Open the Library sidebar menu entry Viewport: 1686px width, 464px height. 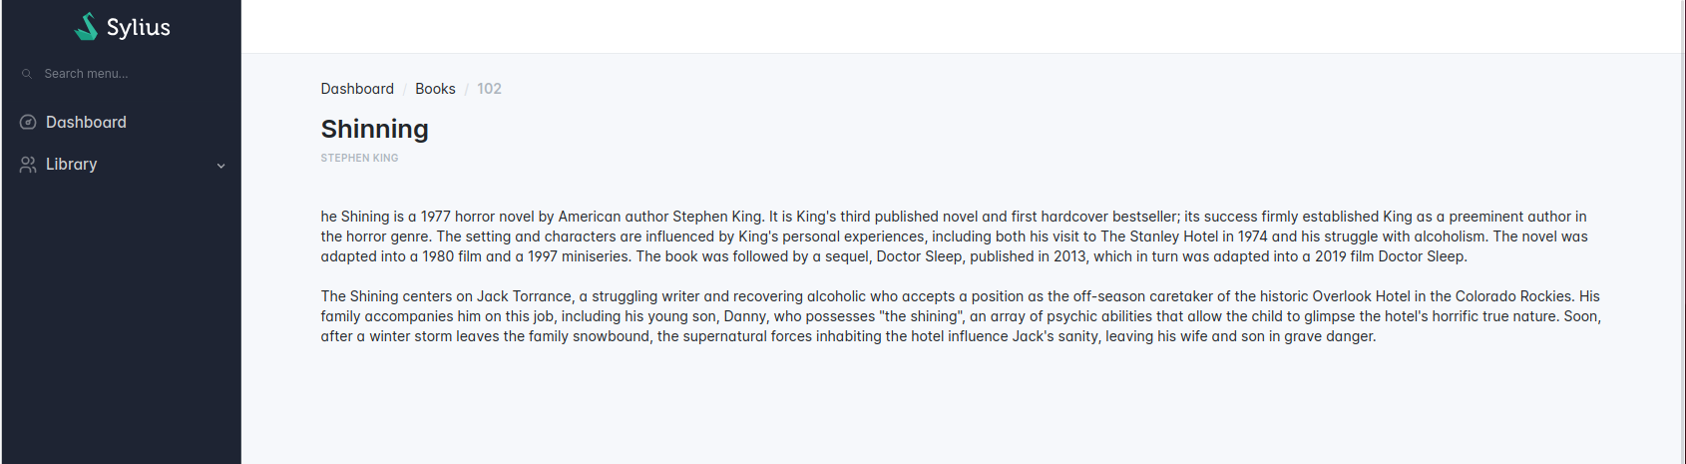[122, 165]
